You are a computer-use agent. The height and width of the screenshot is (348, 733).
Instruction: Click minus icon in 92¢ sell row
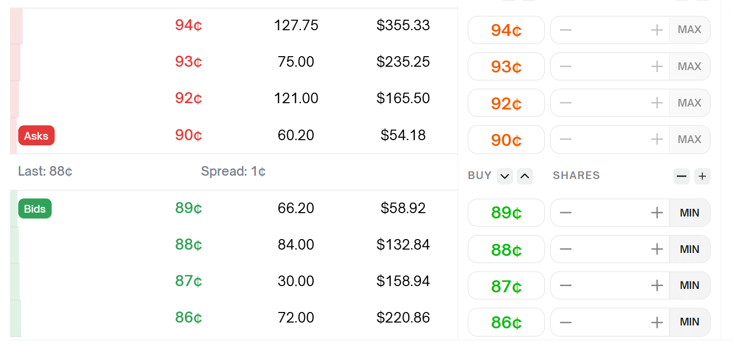tap(566, 103)
